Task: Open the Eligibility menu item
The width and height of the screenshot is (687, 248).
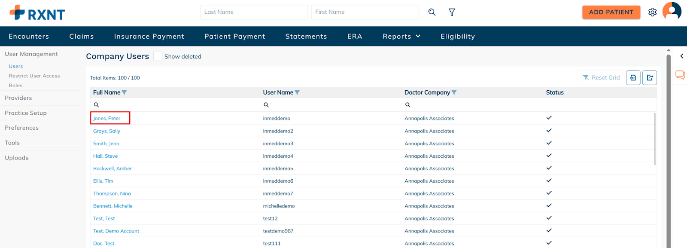Action: (x=458, y=37)
